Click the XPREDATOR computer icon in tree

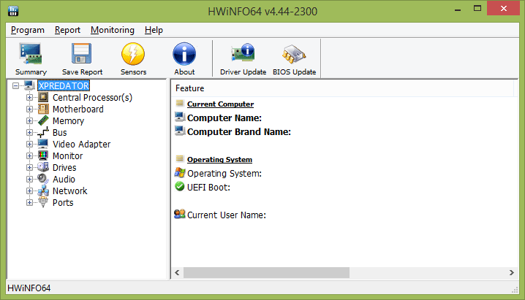[x=29, y=85]
